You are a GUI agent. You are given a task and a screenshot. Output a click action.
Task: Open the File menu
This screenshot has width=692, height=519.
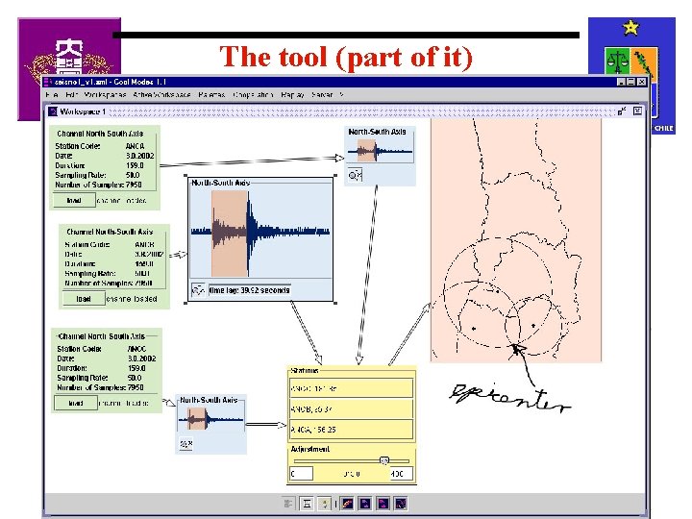click(x=52, y=95)
